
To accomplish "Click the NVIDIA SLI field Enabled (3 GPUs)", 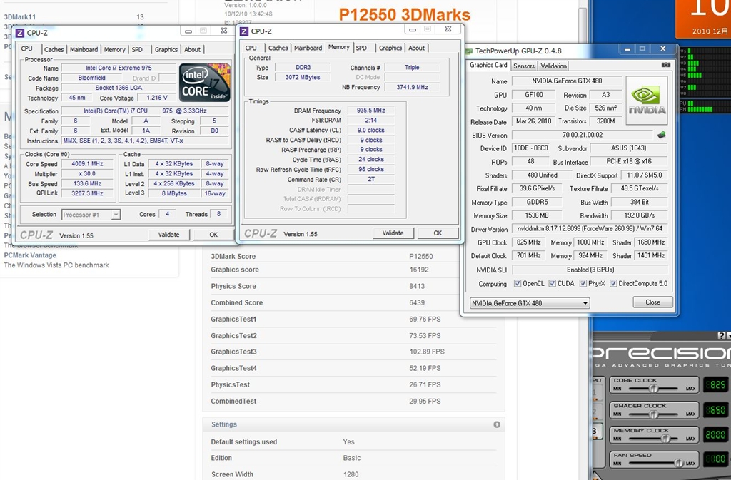I will click(x=590, y=270).
